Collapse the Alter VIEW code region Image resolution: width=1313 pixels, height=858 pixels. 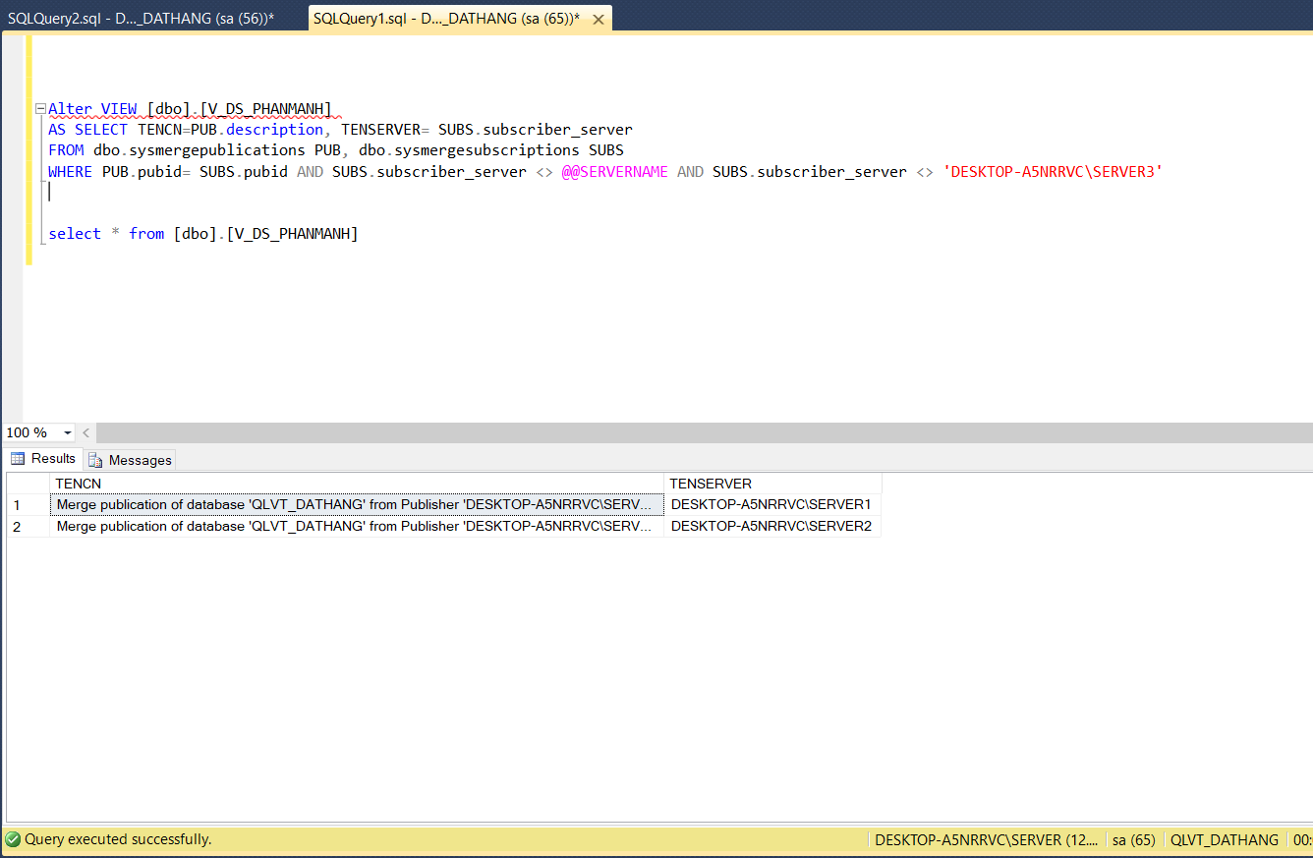(x=39, y=108)
